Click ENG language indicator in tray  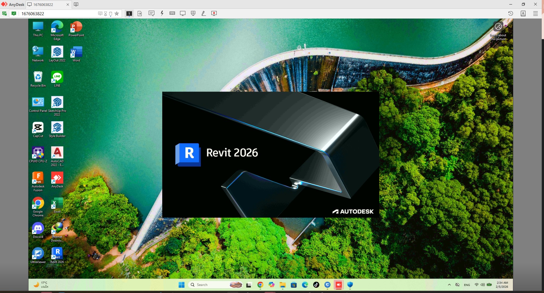pyautogui.click(x=467, y=285)
